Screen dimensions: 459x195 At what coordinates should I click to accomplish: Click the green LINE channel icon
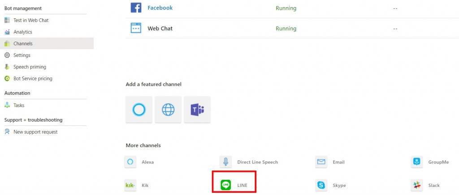pos(226,185)
